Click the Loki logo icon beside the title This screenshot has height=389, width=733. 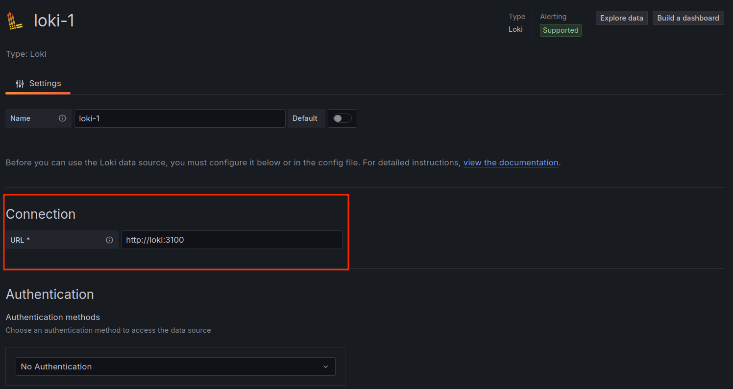(x=15, y=21)
